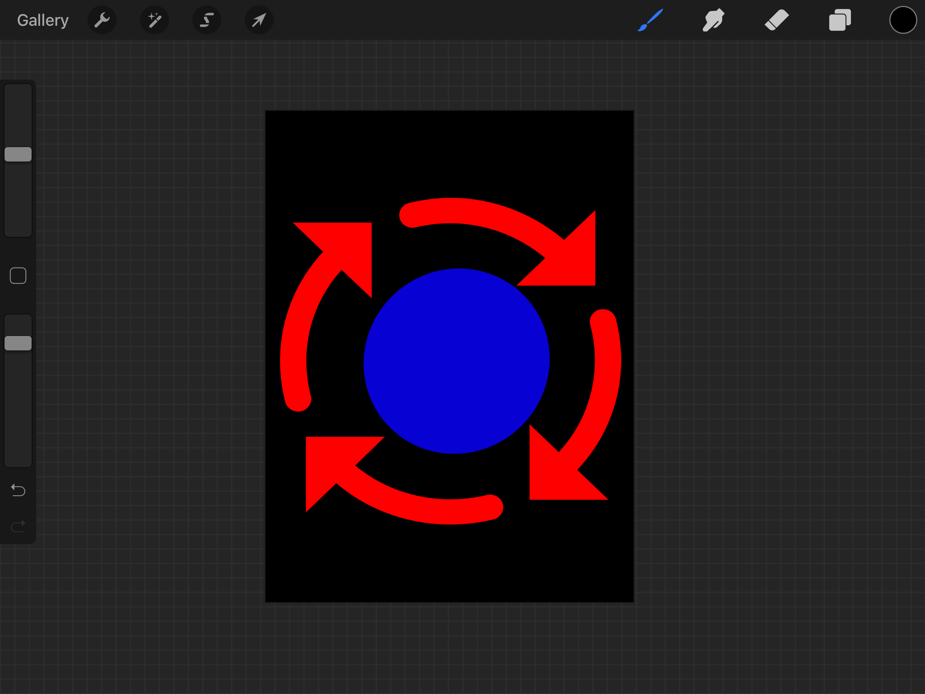This screenshot has height=694, width=925.
Task: Activate the Selection tool
Action: 207,20
